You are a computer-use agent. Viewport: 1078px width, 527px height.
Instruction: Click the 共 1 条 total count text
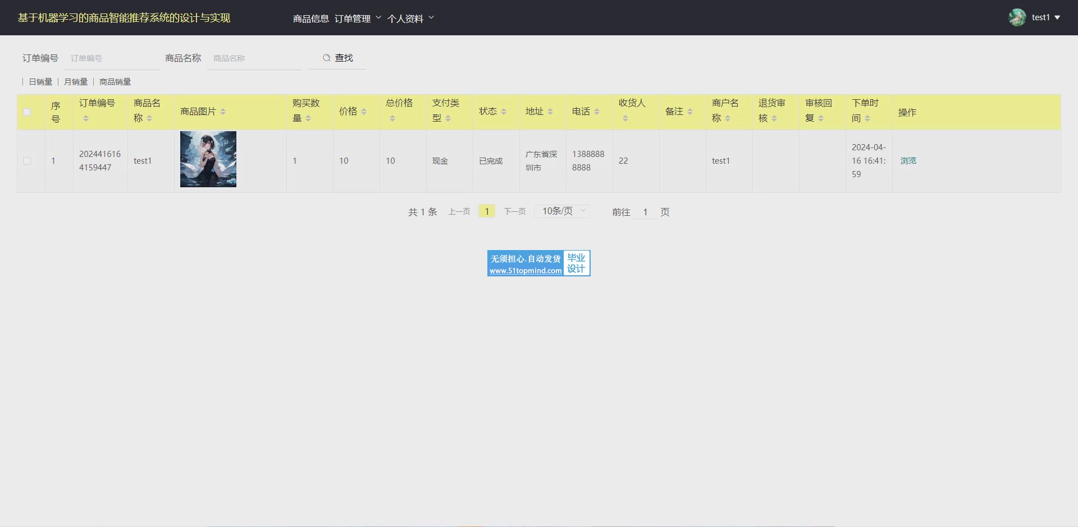(422, 212)
